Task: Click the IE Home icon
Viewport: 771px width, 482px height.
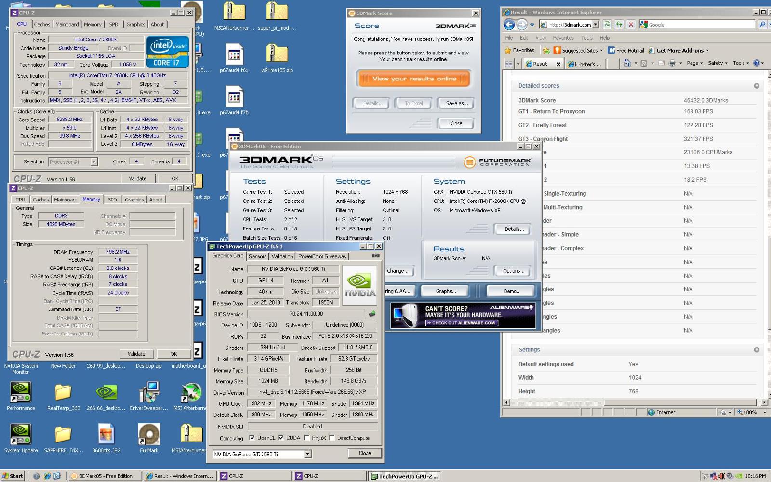Action: 627,63
